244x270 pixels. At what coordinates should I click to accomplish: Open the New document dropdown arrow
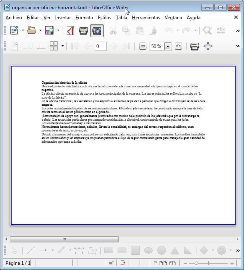23,30
